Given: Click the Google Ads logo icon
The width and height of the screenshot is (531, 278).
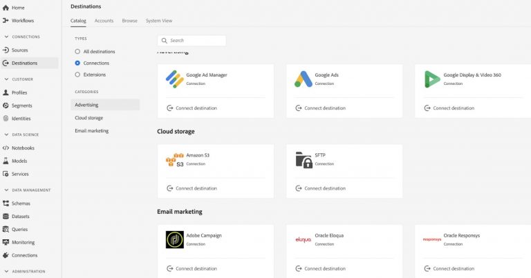Looking at the screenshot, I should coord(303,79).
